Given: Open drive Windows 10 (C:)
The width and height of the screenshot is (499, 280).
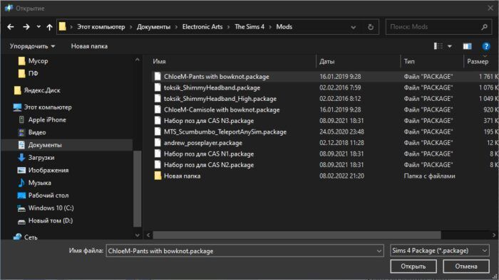Looking at the screenshot, I should pos(51,208).
